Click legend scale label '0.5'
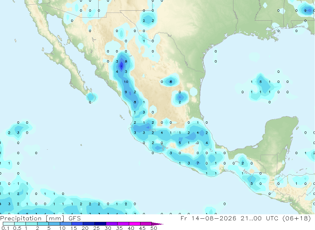315x230 pixels. click(17, 228)
